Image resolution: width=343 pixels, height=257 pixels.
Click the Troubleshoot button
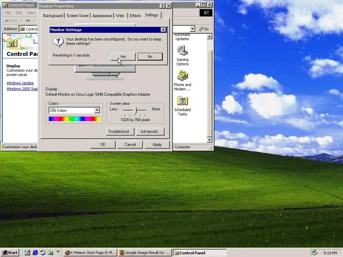click(x=120, y=132)
